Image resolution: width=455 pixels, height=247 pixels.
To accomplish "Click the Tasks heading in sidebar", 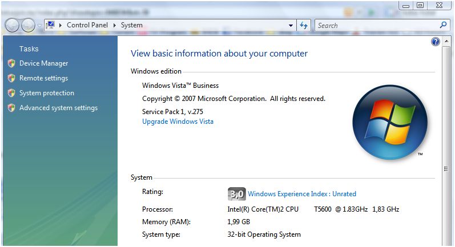I will pos(29,48).
